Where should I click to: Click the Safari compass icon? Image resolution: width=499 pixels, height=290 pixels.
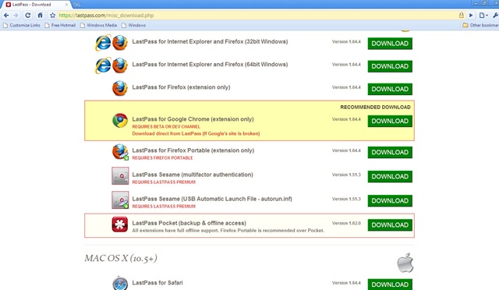pos(120,283)
